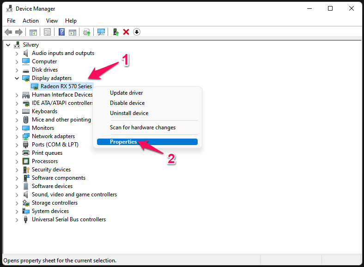Screen dimensions: 364x267
Task: Open the Help menu
Action: click(x=71, y=21)
